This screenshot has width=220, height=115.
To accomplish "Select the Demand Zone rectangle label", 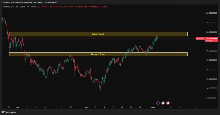I will click(98, 54).
